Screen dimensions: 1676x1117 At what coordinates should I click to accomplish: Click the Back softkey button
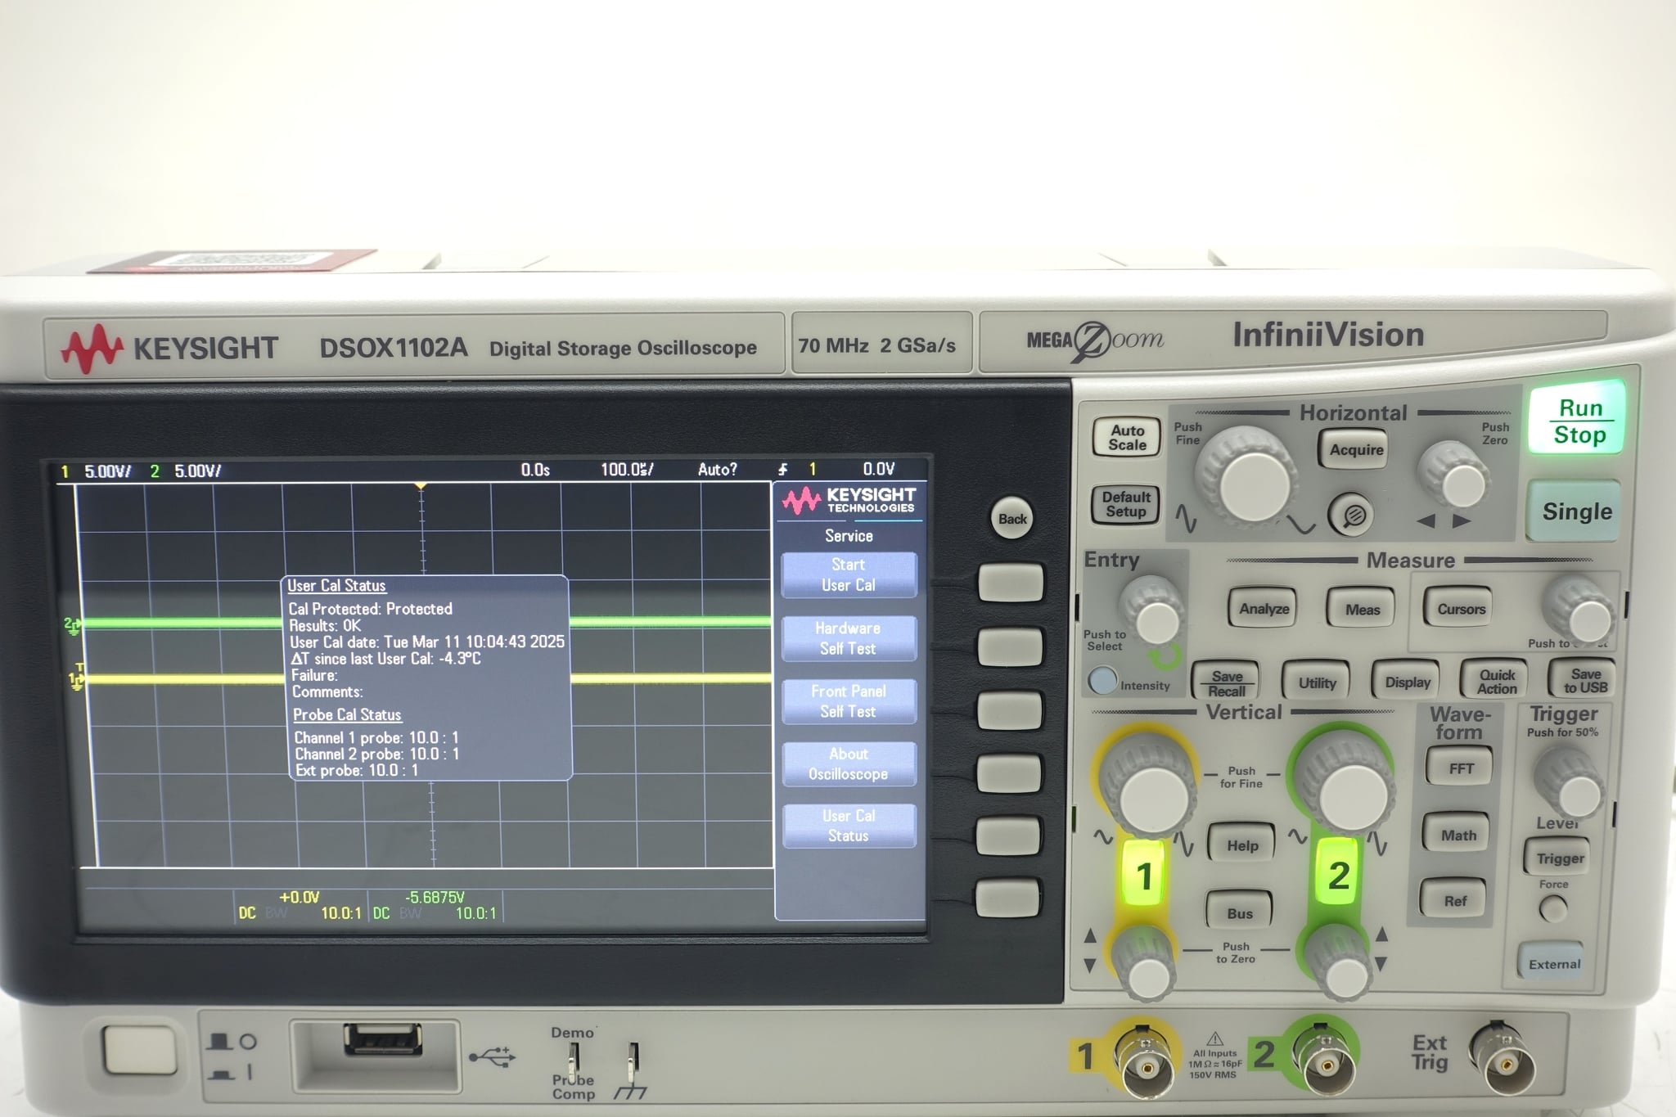click(x=1012, y=519)
